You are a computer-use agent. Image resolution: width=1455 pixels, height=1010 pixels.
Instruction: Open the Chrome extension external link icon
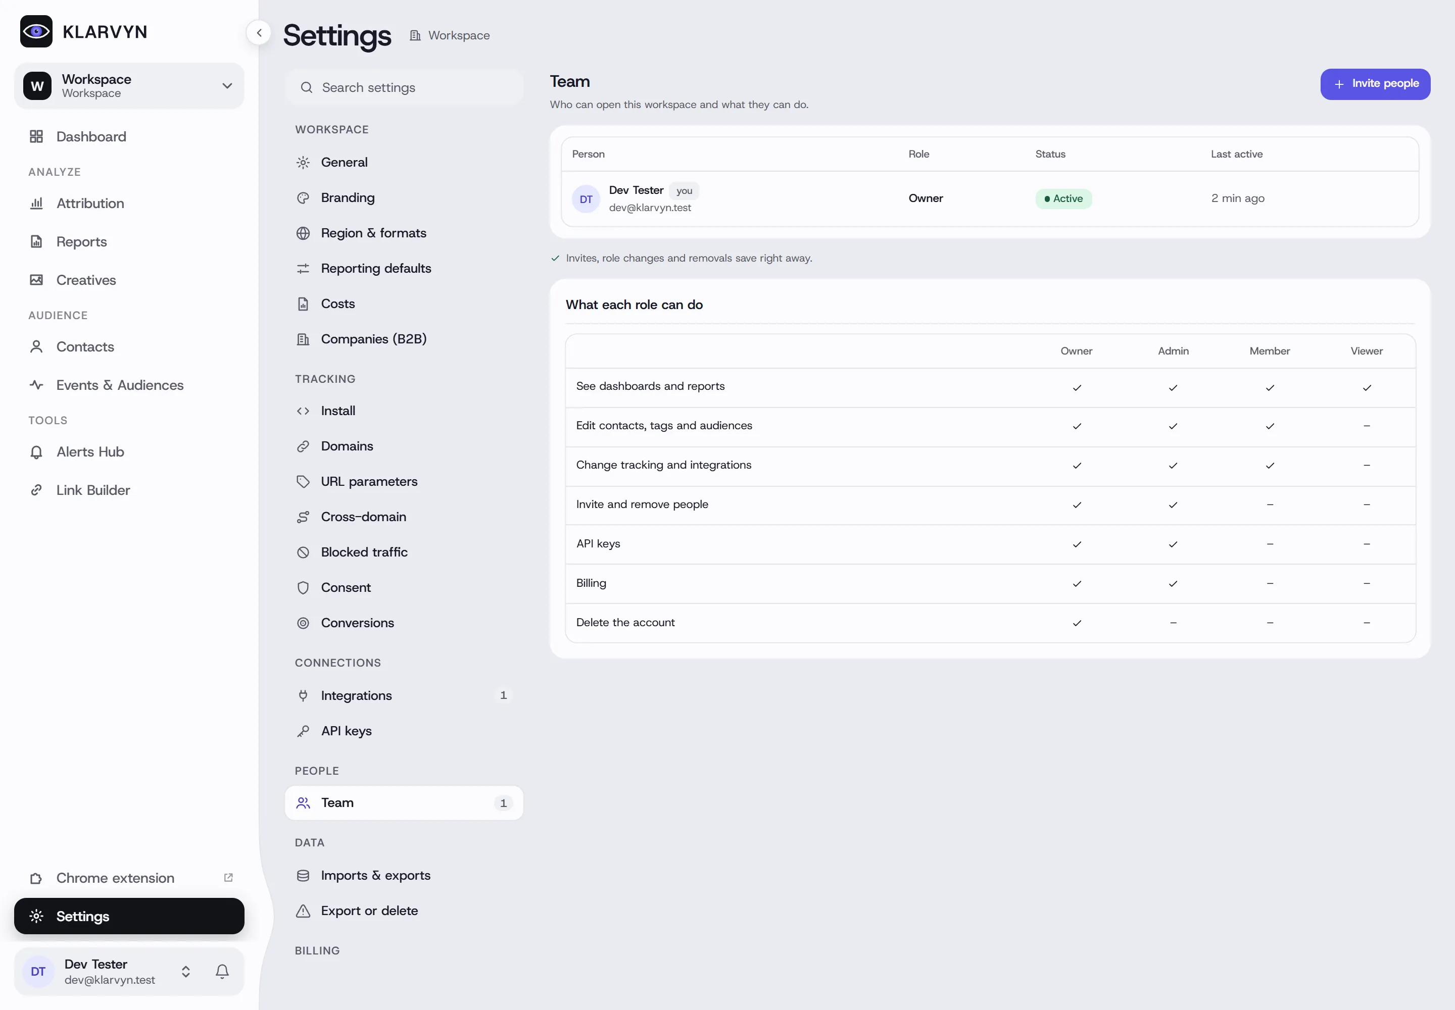click(x=228, y=878)
